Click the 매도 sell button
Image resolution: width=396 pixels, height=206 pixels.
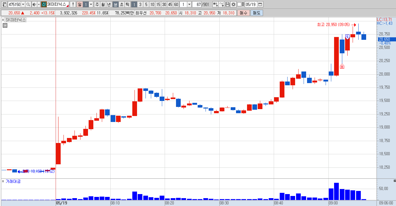(257, 13)
